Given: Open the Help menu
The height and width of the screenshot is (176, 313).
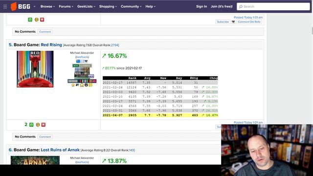Looking at the screenshot, I should (150, 6).
